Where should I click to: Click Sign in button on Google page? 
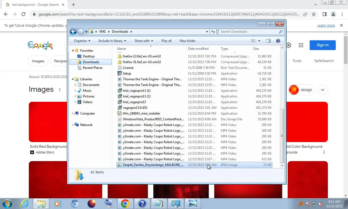click(x=323, y=45)
